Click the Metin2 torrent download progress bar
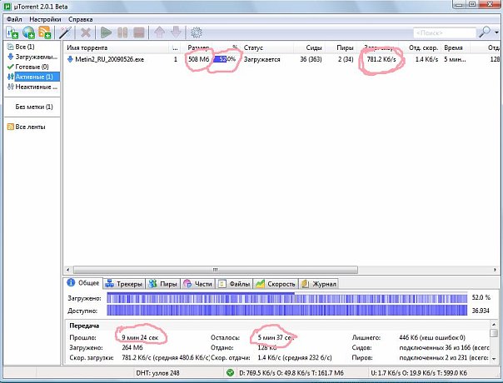503x383 pixels. pos(226,60)
